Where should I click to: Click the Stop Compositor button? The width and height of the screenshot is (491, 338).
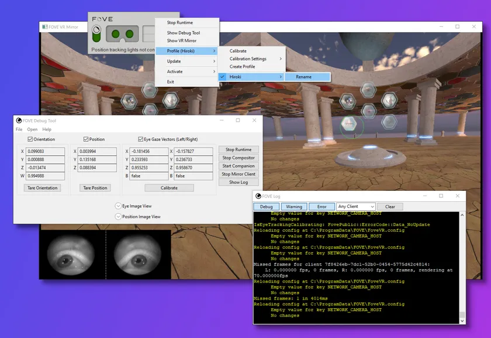coord(238,158)
